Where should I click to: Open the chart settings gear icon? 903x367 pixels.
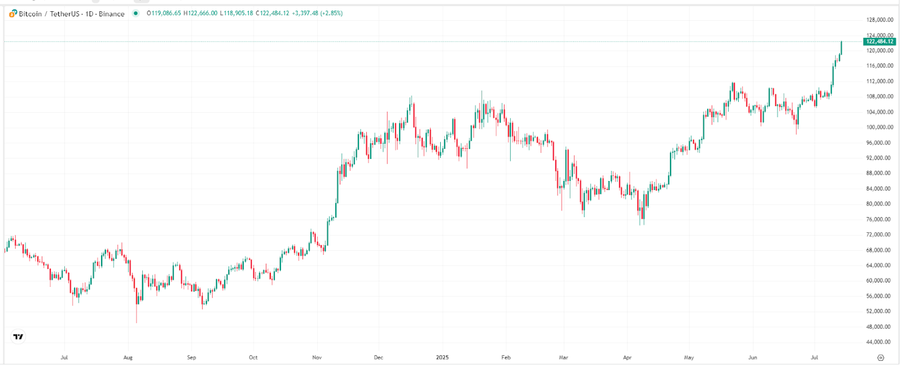(882, 357)
